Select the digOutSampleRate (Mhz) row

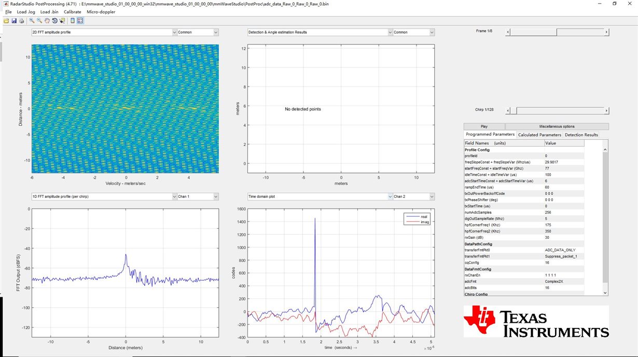click(x=524, y=219)
